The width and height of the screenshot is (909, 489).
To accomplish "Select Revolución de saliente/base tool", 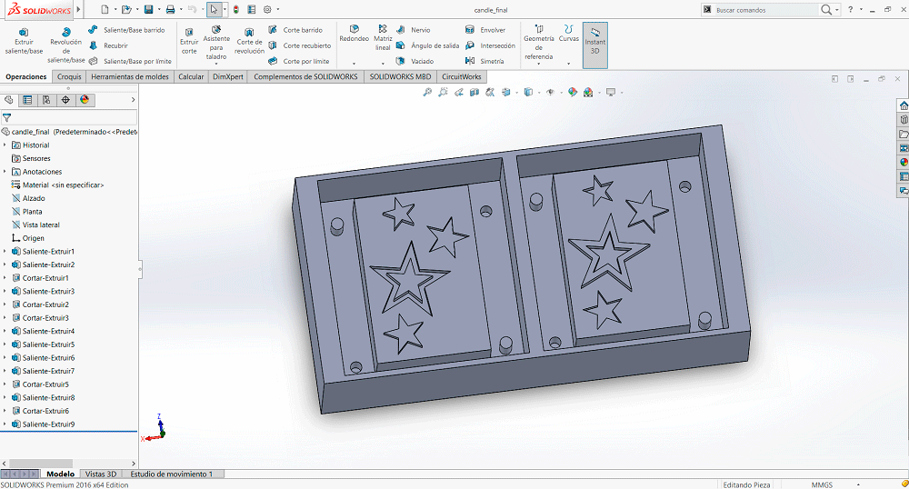I will 65,45.
